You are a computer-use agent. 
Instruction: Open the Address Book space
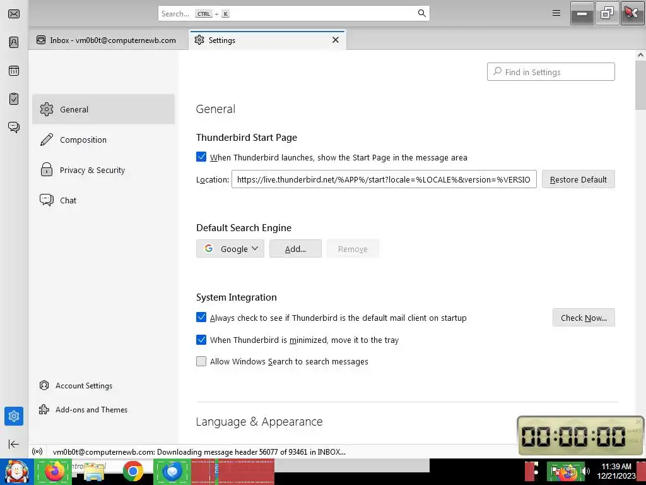point(14,42)
